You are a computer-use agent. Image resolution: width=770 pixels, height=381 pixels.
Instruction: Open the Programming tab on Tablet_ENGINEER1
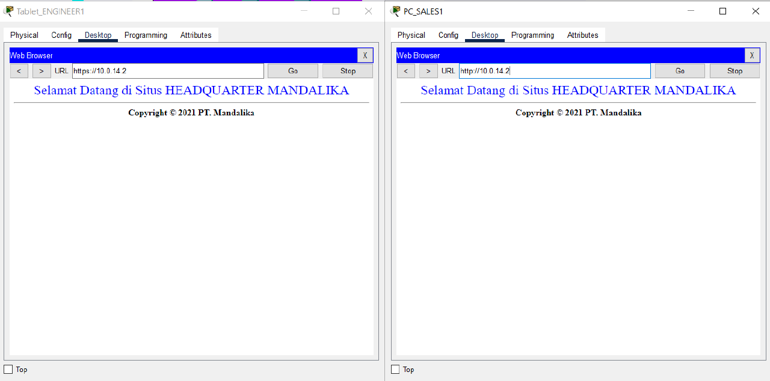pyautogui.click(x=146, y=35)
